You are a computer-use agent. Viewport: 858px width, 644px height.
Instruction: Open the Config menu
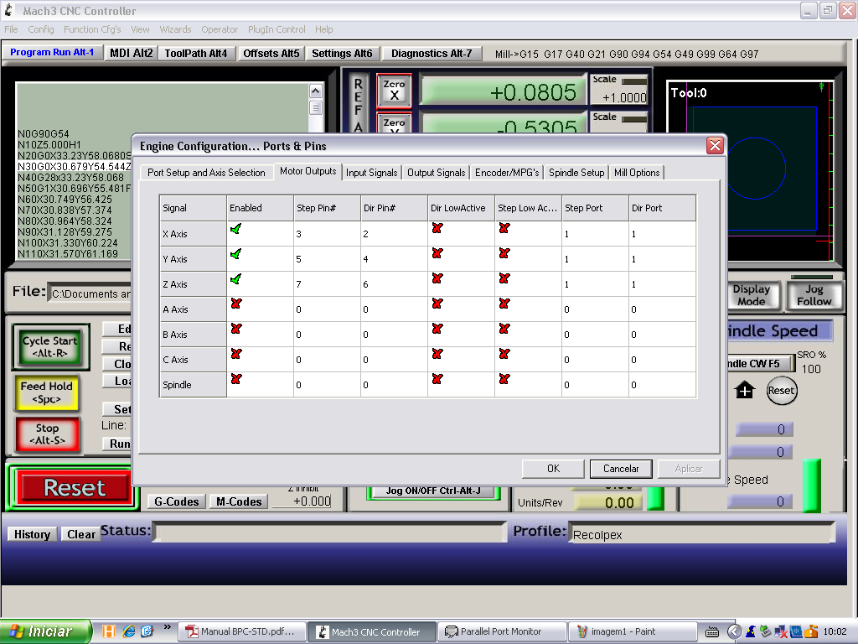click(x=41, y=29)
